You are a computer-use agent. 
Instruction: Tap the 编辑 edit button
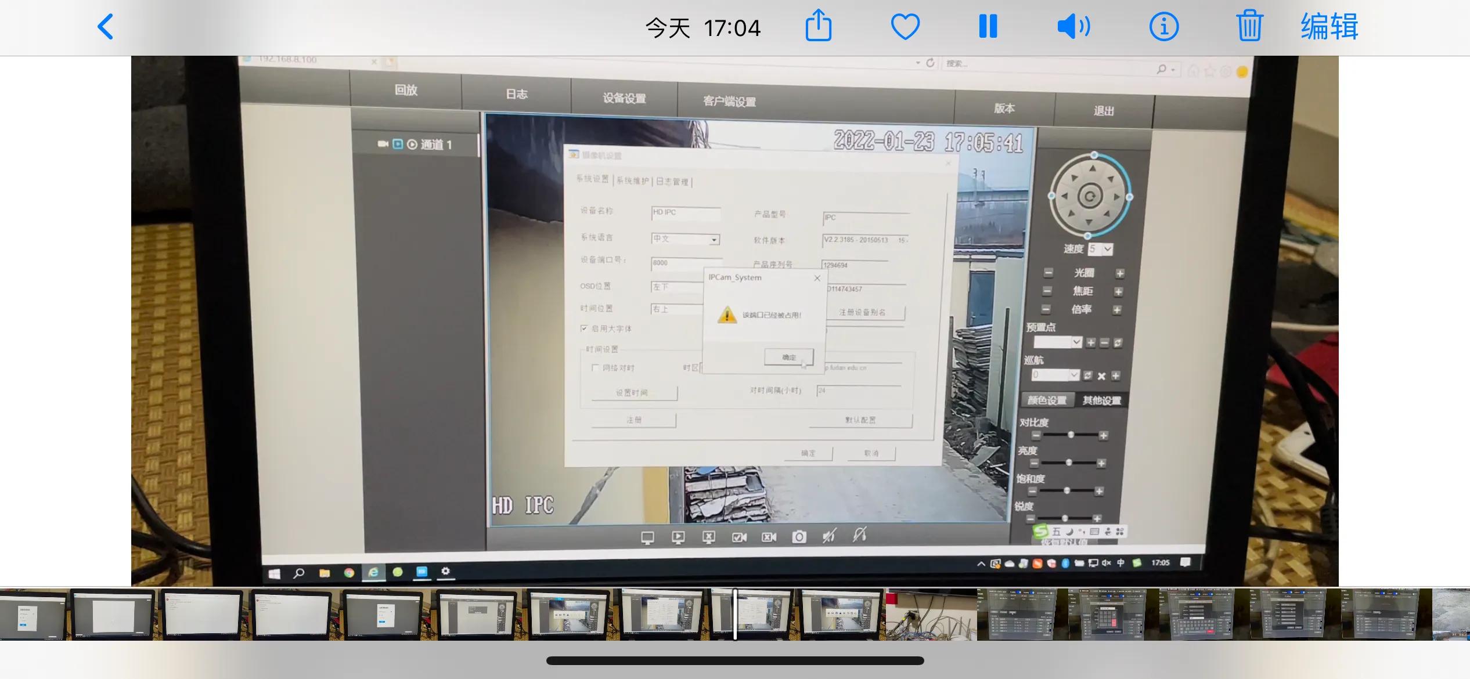1329,27
